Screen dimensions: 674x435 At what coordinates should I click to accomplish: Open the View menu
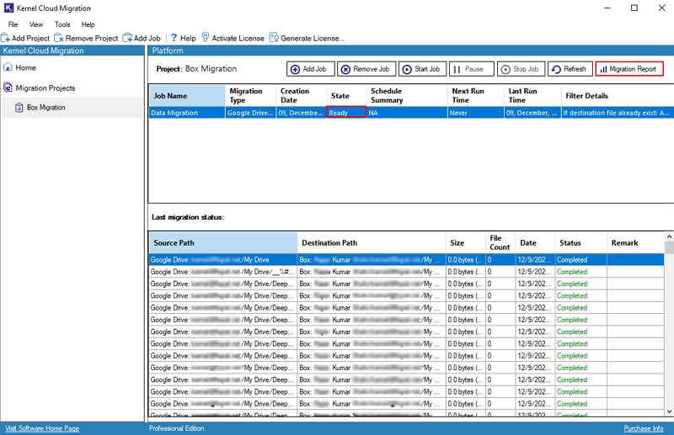click(x=36, y=24)
